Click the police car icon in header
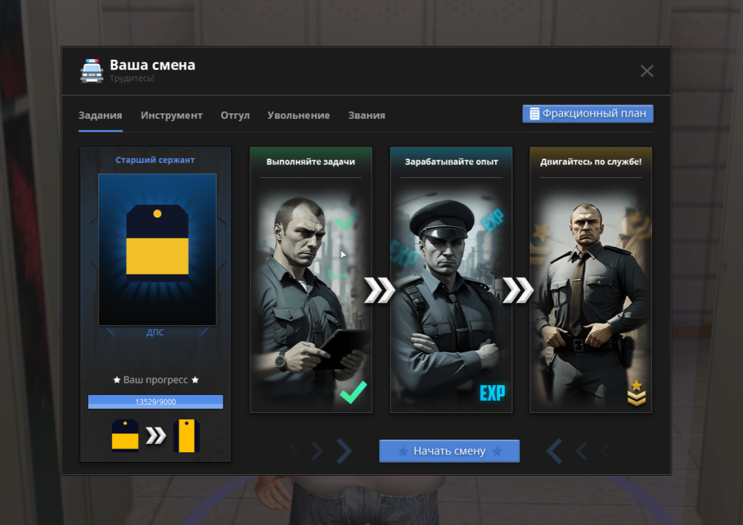 (91, 71)
